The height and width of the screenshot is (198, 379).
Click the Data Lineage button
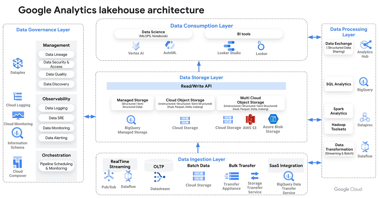click(x=56, y=54)
